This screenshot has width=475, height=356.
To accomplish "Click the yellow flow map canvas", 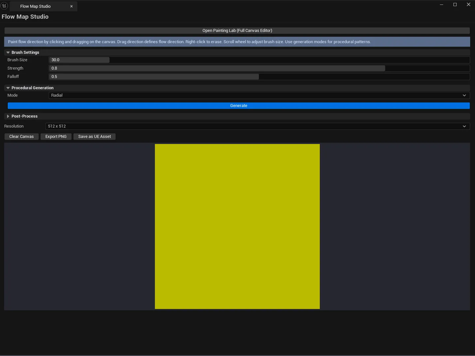I will tap(237, 227).
